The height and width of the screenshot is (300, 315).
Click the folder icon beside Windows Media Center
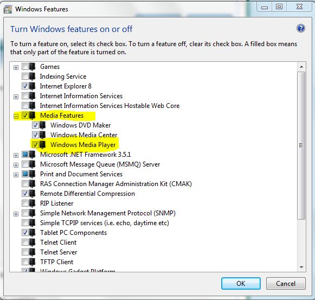(x=43, y=135)
